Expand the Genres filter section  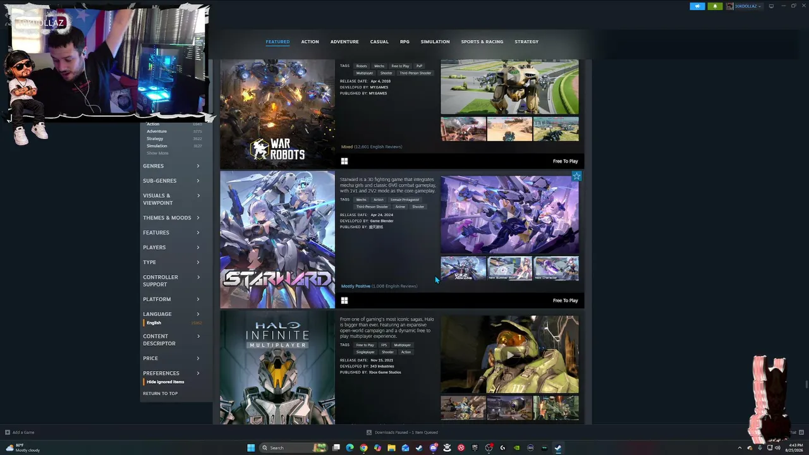pos(171,166)
